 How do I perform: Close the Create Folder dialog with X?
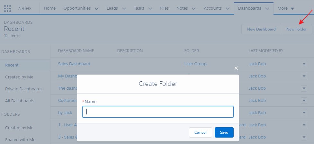point(236,68)
